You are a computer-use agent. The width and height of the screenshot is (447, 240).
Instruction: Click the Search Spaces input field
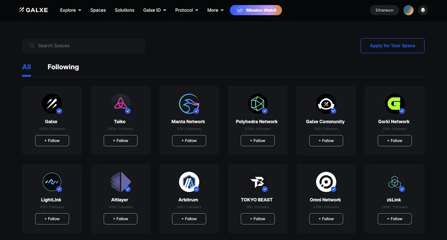point(84,45)
